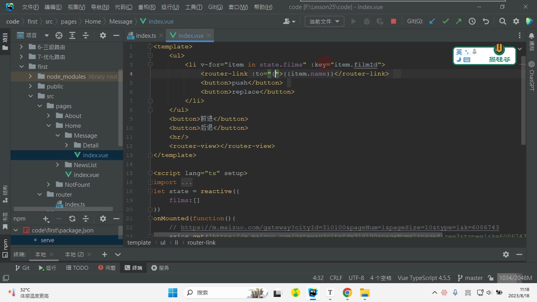Open IDE settings gear in top toolbar
The height and width of the screenshot is (302, 537).
516,22
